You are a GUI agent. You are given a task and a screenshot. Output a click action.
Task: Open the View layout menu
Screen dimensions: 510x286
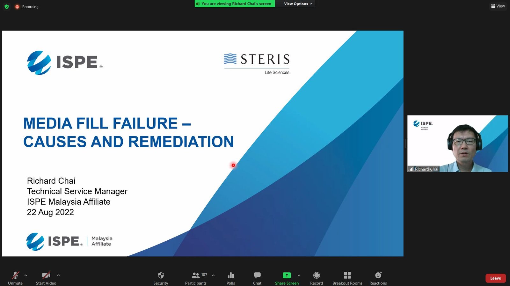[498, 6]
